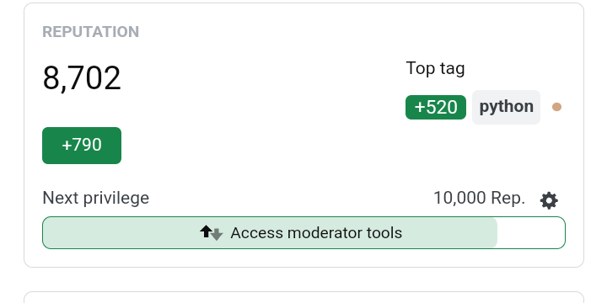This screenshot has width=607, height=303.
Task: Select the 8,702 reputation total
Action: click(x=82, y=78)
